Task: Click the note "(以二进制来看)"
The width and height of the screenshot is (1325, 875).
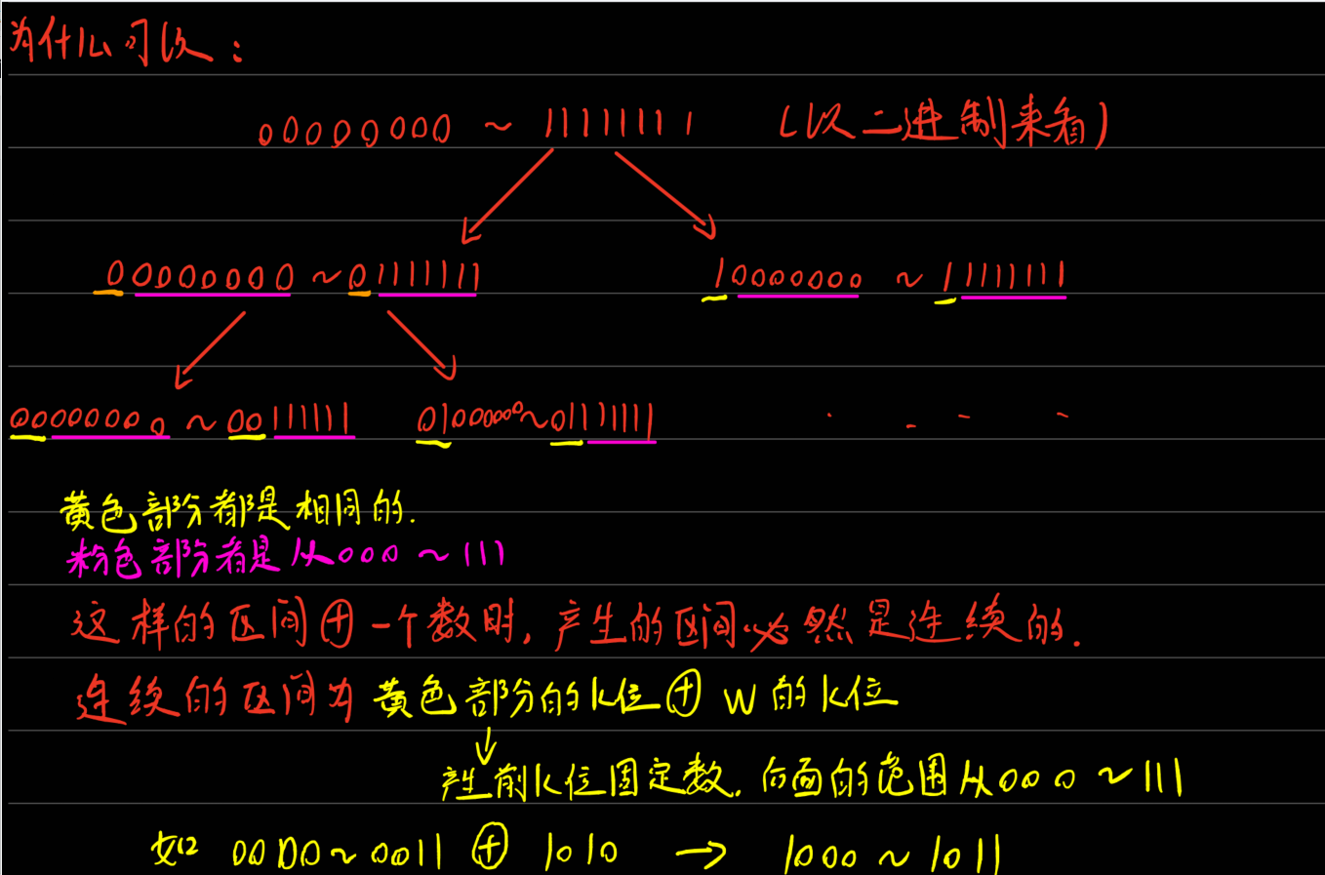Action: (x=944, y=124)
